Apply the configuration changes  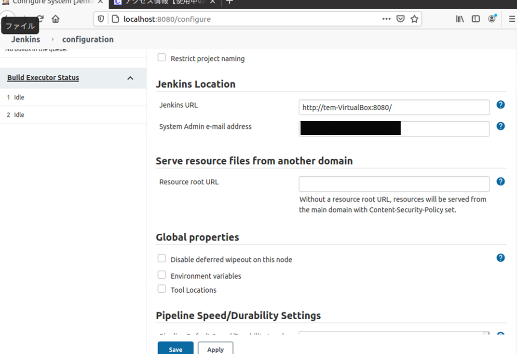pos(215,349)
